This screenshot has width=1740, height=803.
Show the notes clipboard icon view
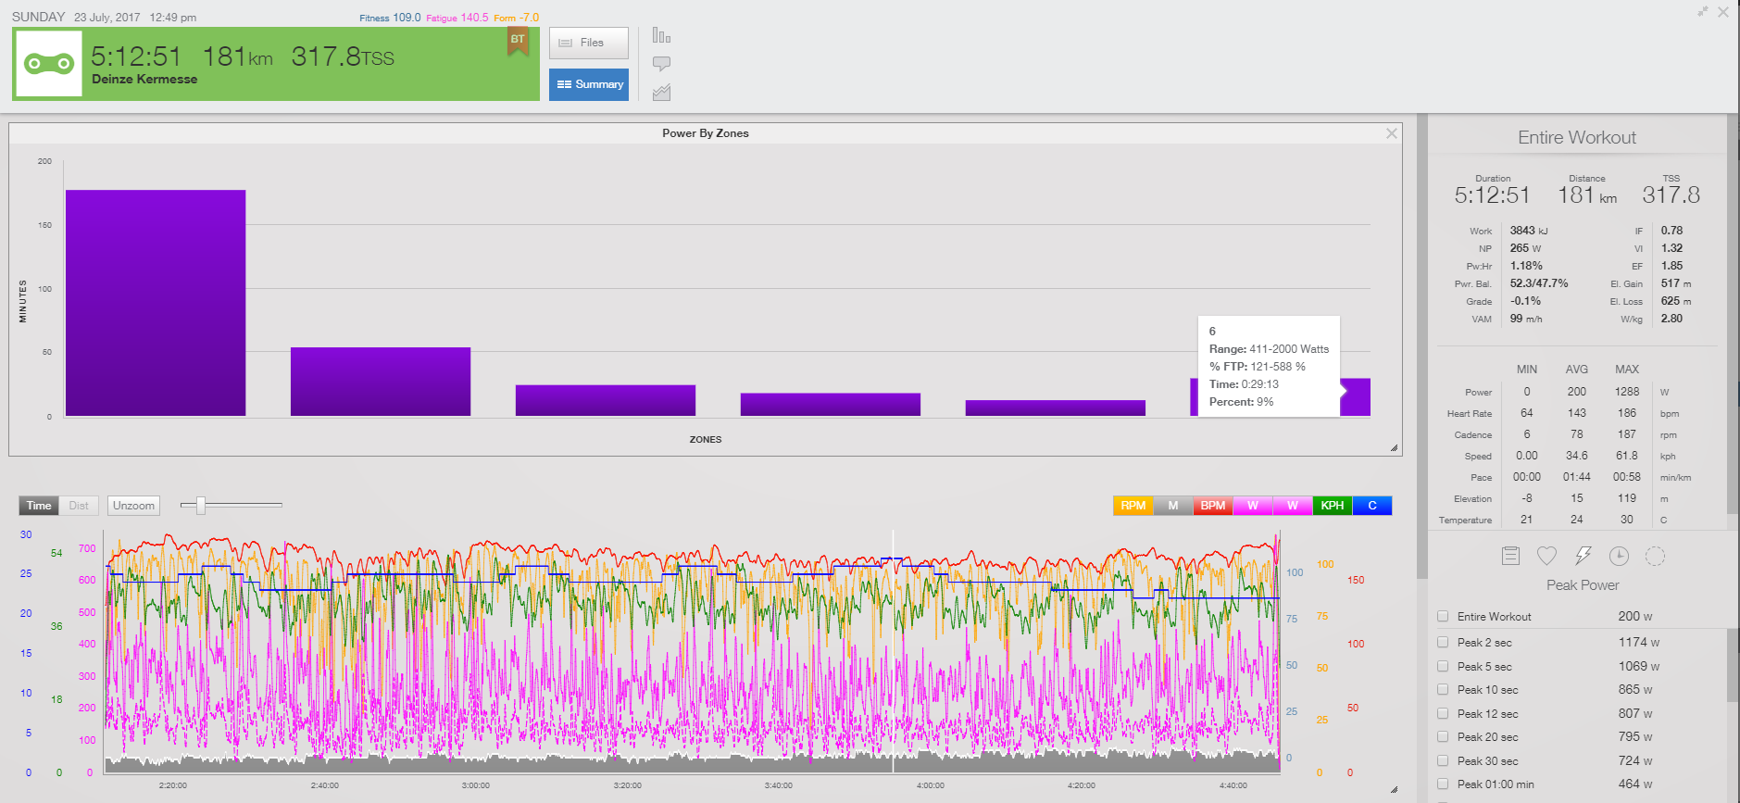[x=1510, y=556]
